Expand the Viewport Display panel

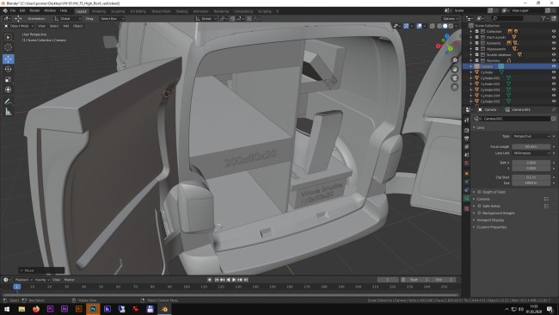click(490, 220)
